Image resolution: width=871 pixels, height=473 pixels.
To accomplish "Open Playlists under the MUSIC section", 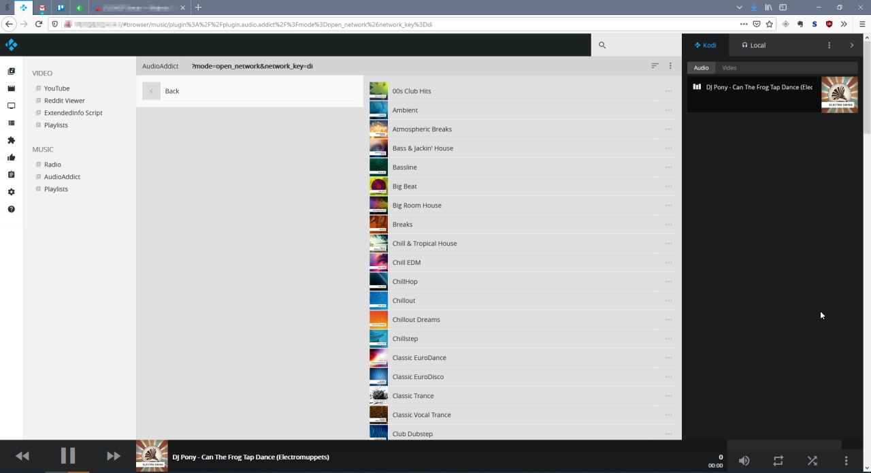I will pyautogui.click(x=56, y=189).
